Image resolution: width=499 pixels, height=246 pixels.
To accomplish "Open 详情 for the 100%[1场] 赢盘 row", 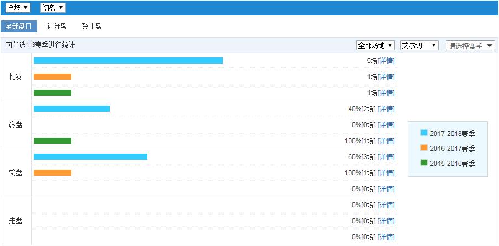I will pos(386,141).
